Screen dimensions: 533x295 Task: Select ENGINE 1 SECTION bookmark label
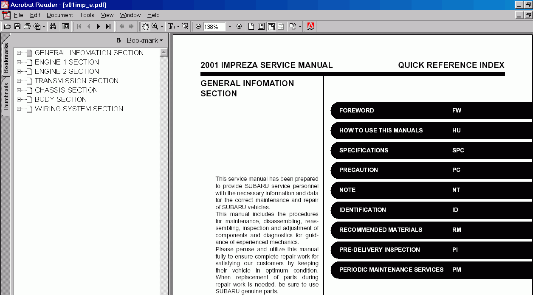click(67, 62)
